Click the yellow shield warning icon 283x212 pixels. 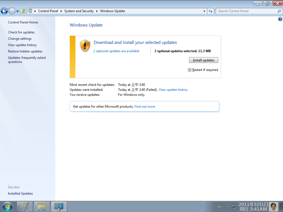[85, 46]
